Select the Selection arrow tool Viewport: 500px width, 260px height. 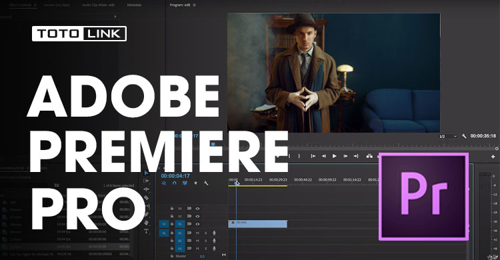tap(146, 173)
